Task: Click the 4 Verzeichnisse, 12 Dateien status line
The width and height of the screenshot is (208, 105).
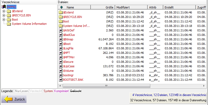Action: [x=169, y=95]
